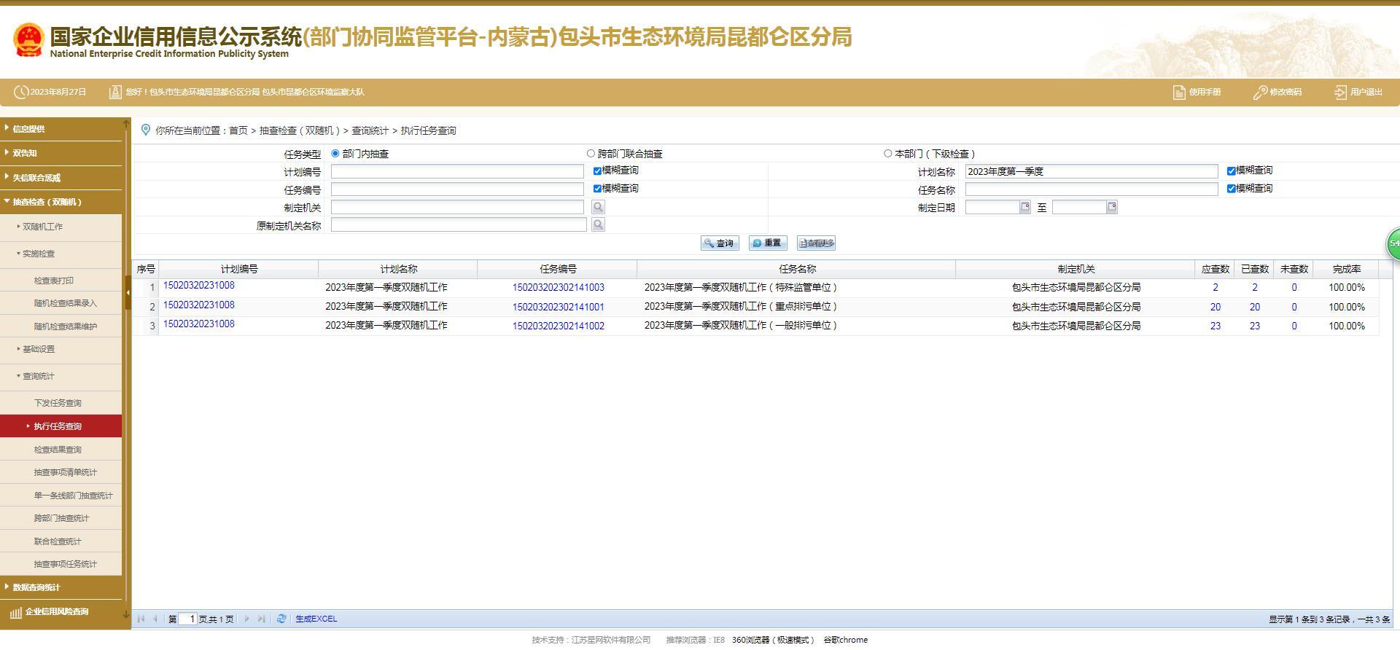Click the 查询 search button

click(x=720, y=243)
